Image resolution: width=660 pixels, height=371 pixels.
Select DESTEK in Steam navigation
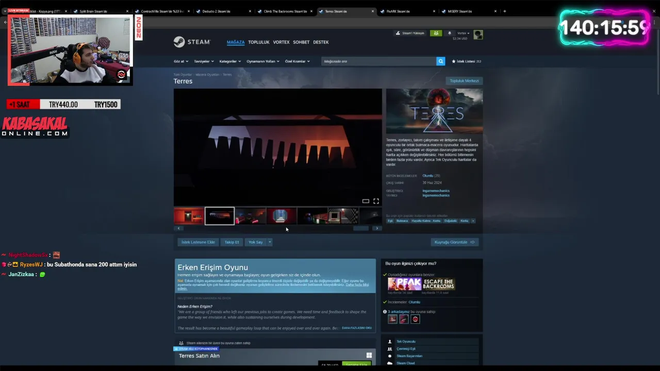tap(321, 42)
